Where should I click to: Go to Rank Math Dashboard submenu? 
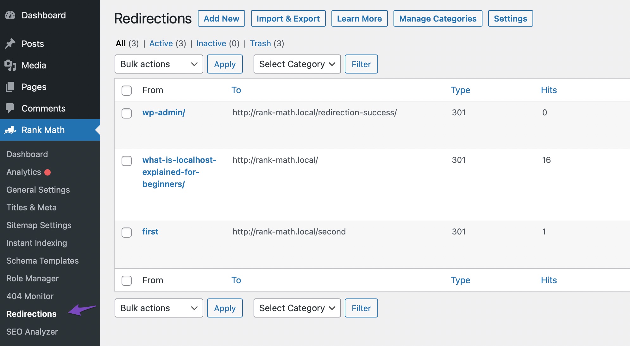coord(27,154)
